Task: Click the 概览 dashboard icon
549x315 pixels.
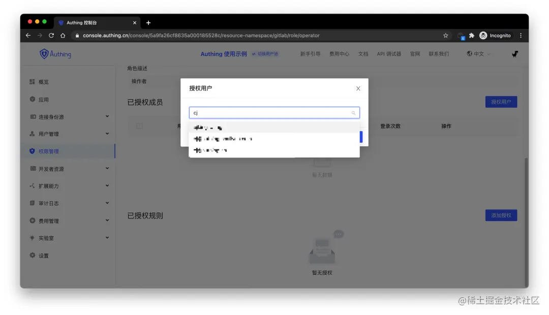Action: coord(32,82)
